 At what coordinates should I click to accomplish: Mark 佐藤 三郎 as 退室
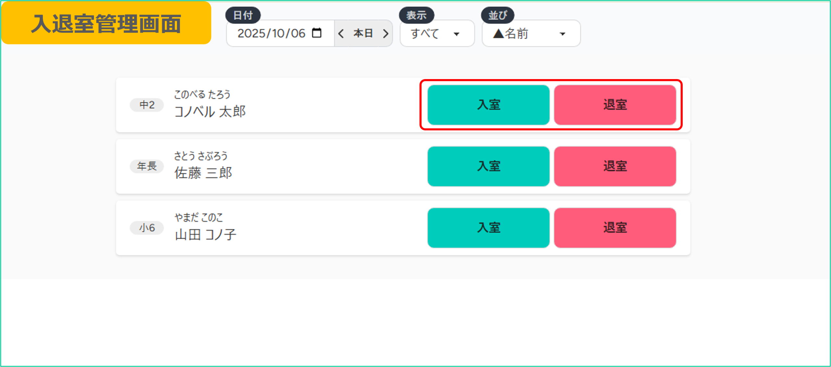coord(615,166)
